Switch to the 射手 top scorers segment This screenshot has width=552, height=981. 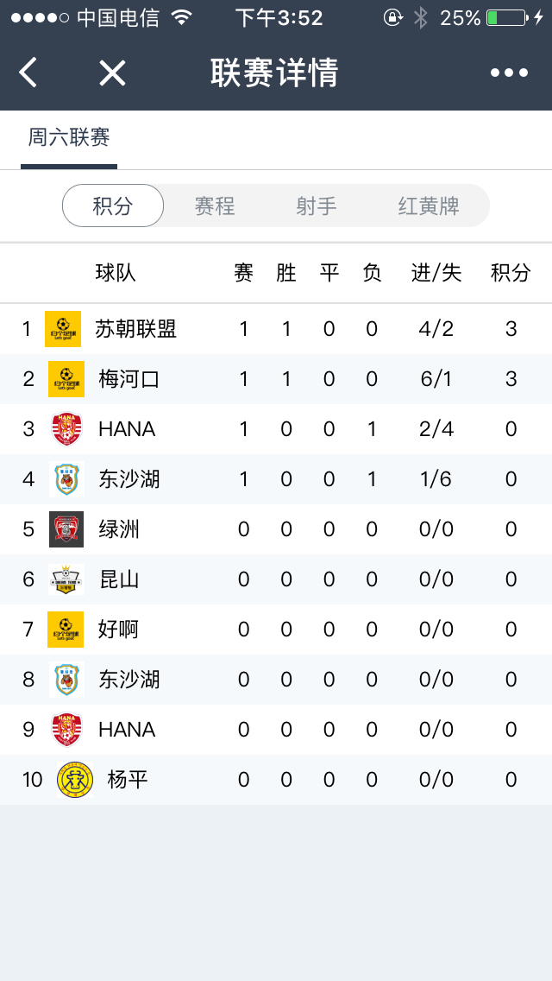317,206
